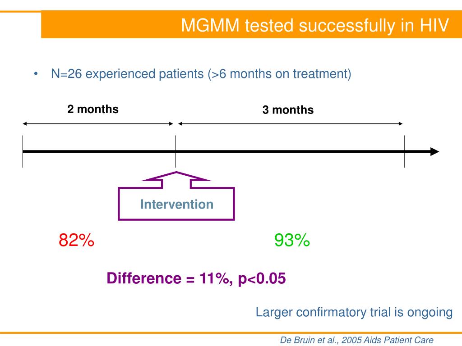Click the purple Intervention arrow box
This screenshot has width=462, height=346.
176,196
